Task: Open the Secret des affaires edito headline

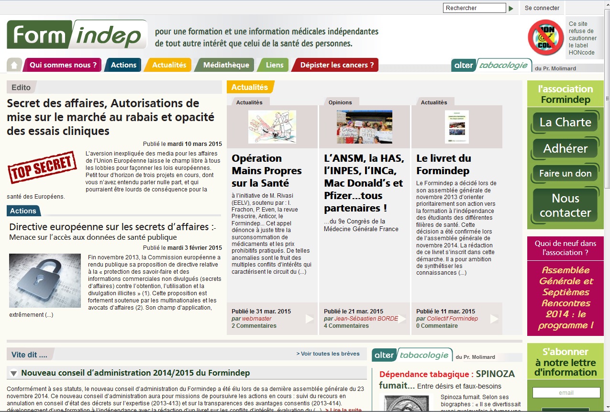Action: pyautogui.click(x=111, y=117)
